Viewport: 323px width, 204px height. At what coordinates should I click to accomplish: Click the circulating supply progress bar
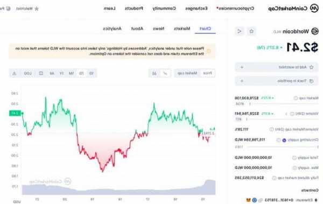point(283,147)
